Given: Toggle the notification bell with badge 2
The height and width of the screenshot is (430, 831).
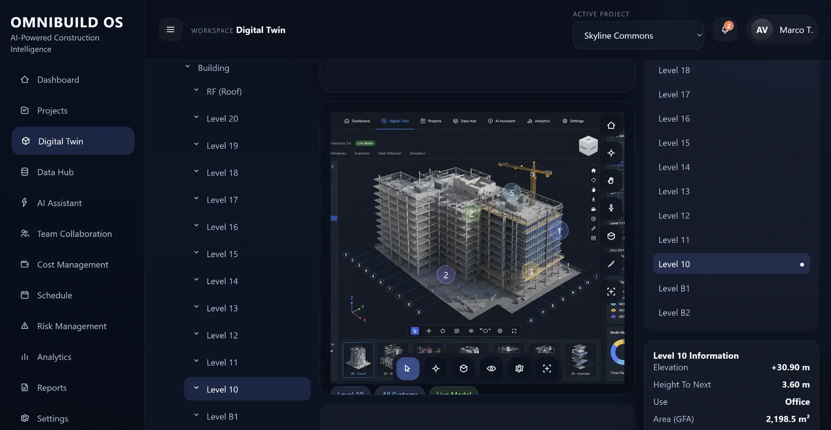Looking at the screenshot, I should click(x=725, y=30).
